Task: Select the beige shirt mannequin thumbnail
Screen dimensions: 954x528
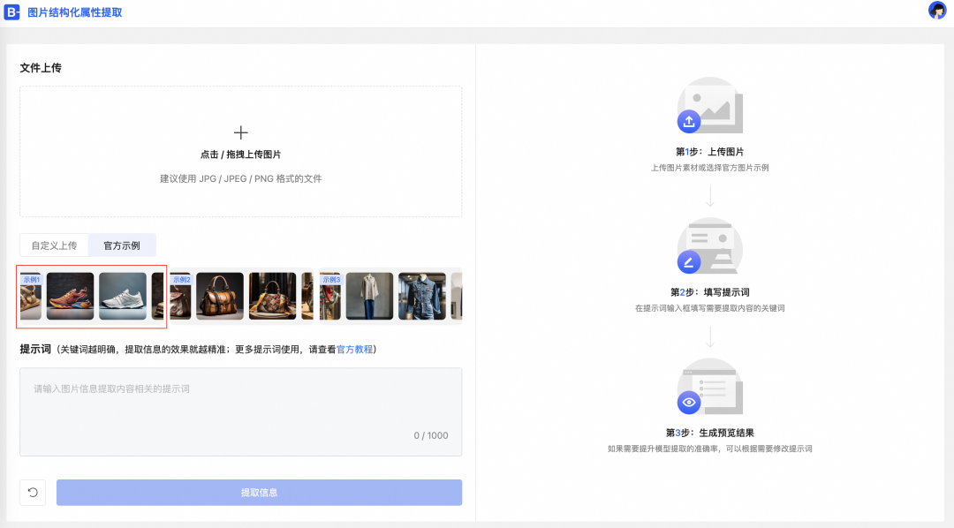Action: pyautogui.click(x=369, y=297)
